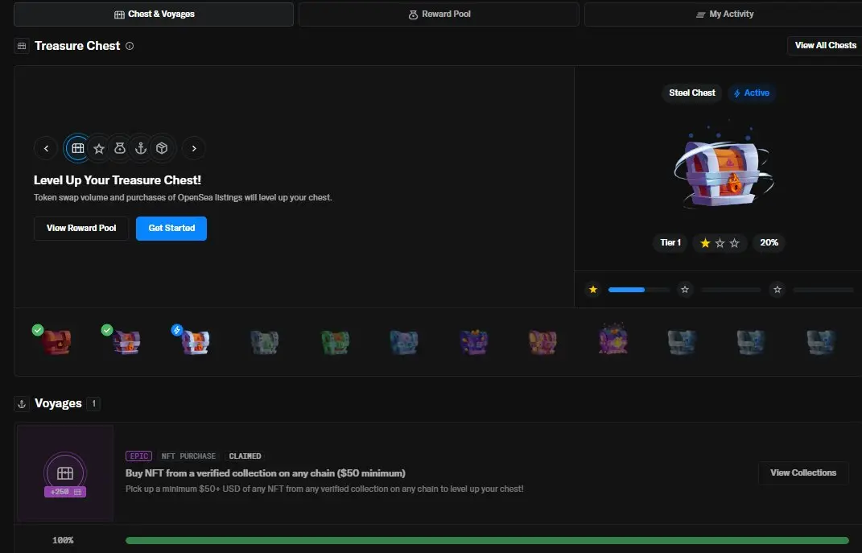Click the large Steel Chest illustration
The height and width of the screenshot is (553, 862).
click(723, 169)
